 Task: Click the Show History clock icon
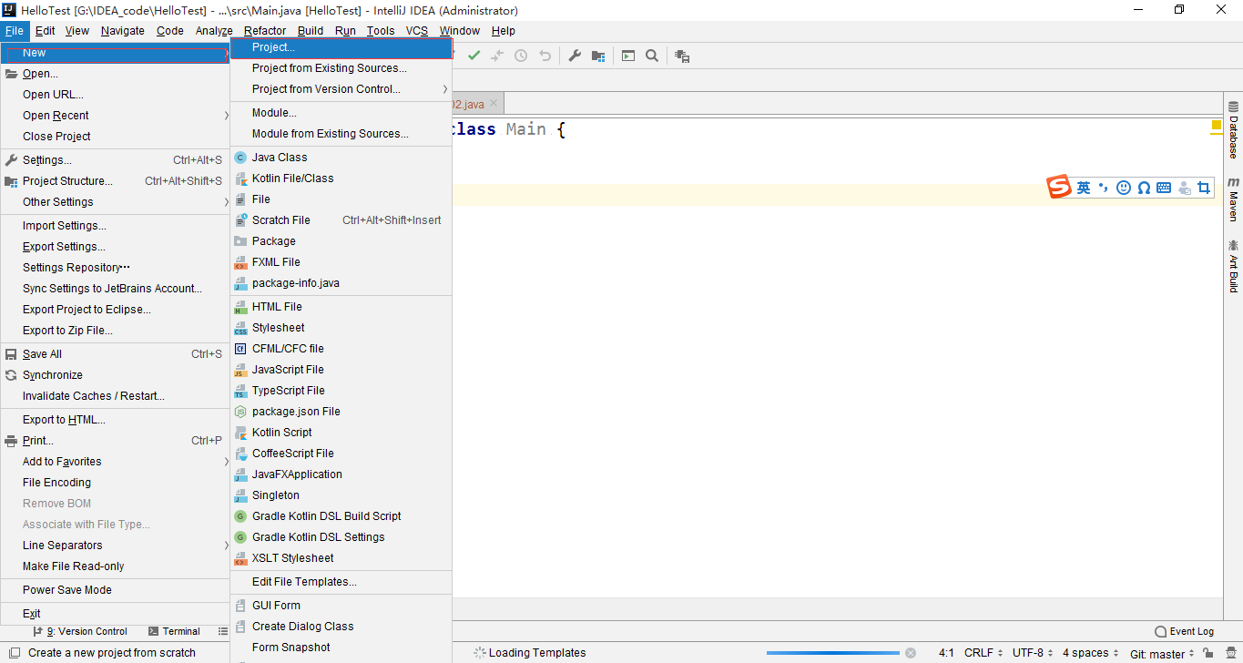[521, 56]
